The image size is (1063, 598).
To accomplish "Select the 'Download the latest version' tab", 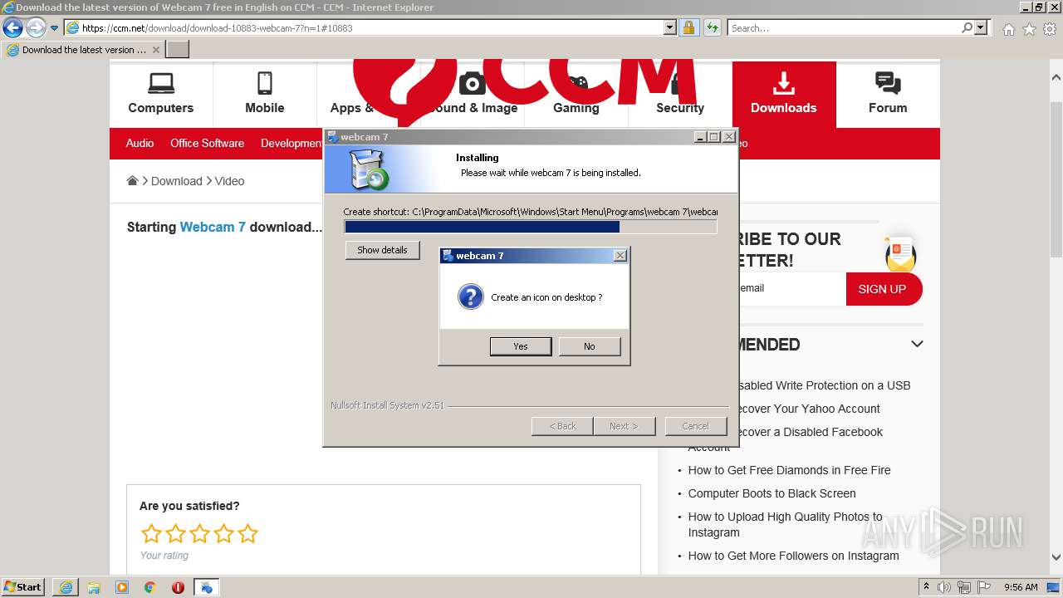I will tap(83, 50).
